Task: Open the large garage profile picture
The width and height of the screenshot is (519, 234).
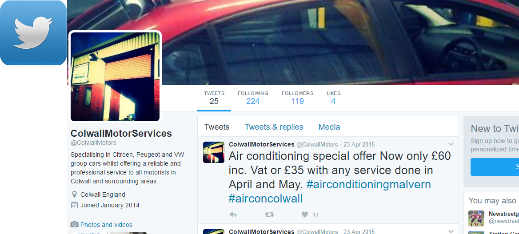Action: pos(115,77)
